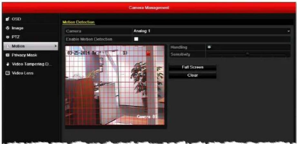Click the Camera dropdown arrow
The image size is (297, 144).
289,31
